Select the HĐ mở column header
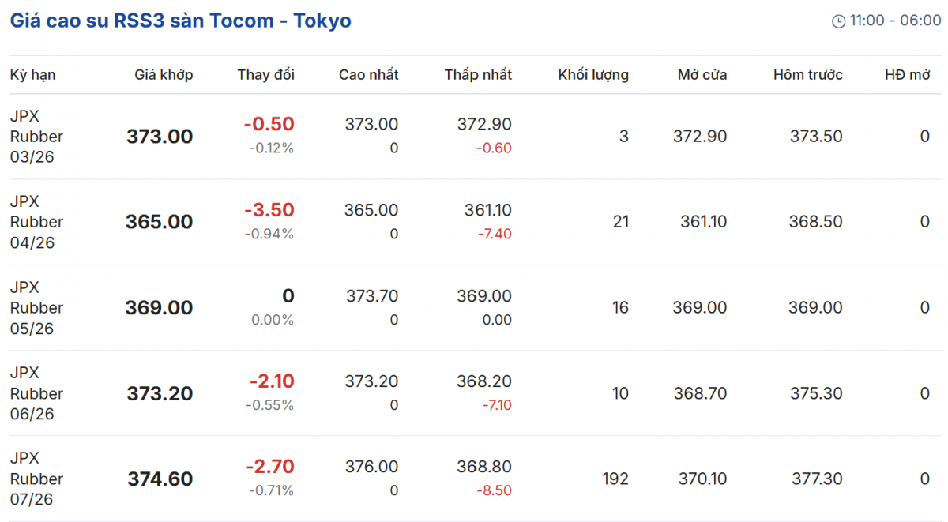The width and height of the screenshot is (948, 522). tap(907, 75)
